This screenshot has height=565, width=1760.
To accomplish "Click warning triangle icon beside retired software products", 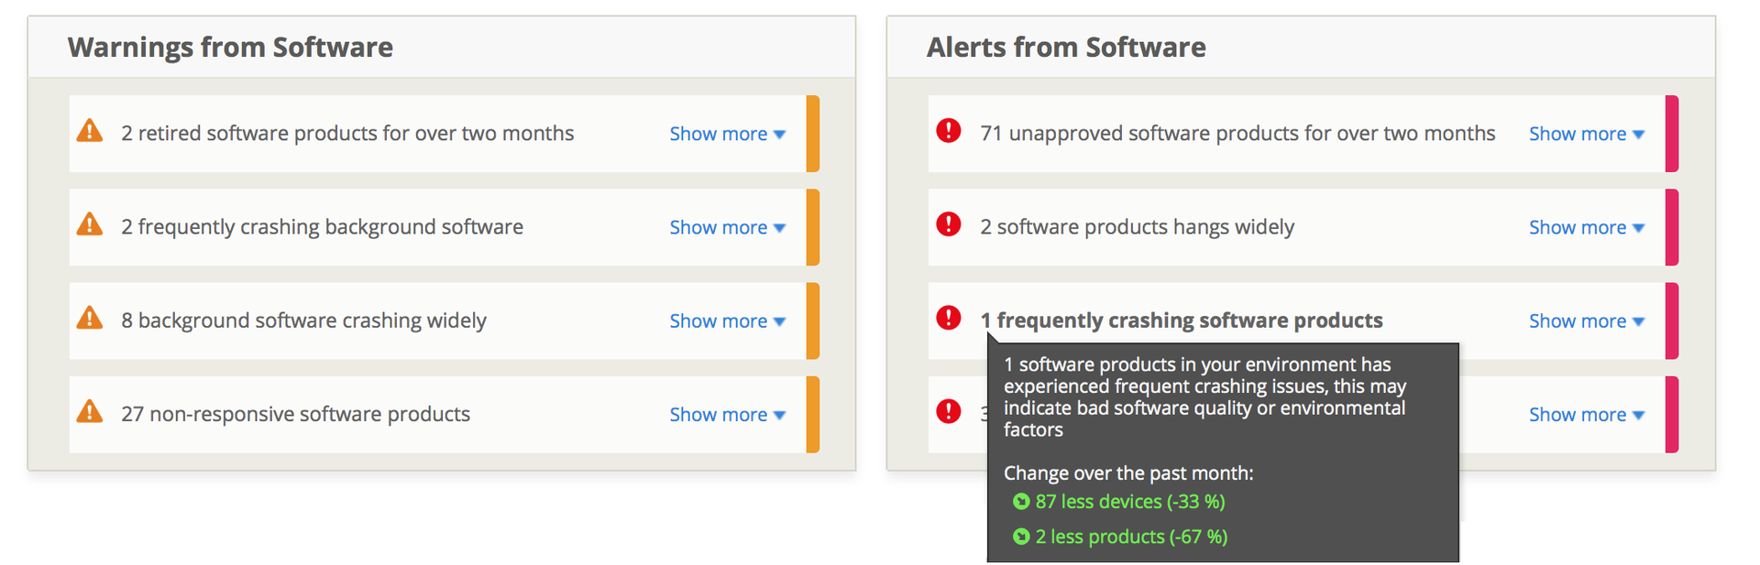I will pos(90,131).
